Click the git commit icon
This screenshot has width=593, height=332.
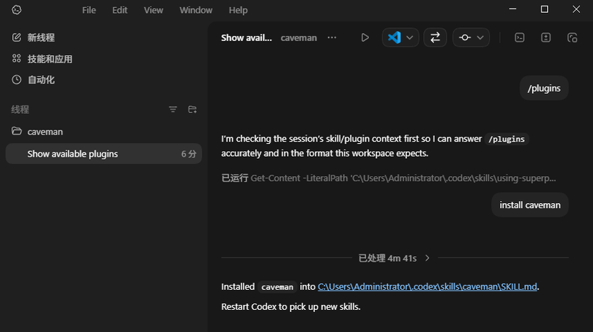pyautogui.click(x=465, y=37)
